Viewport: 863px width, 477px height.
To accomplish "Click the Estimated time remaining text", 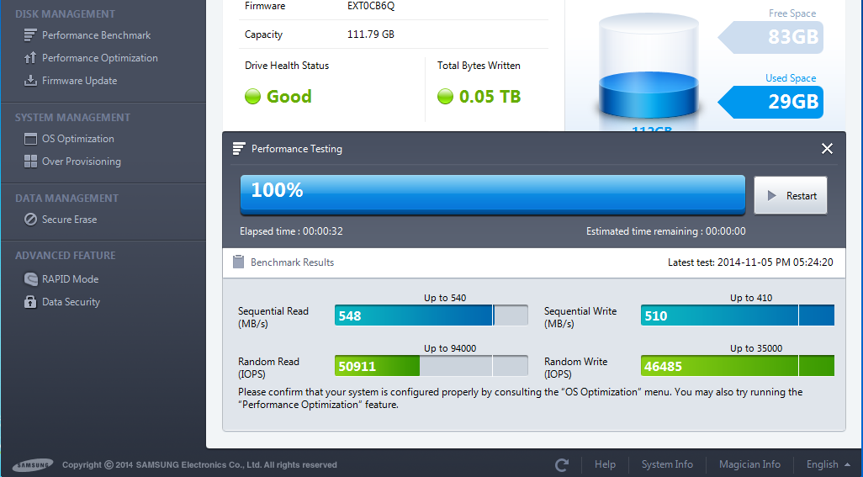I will [666, 231].
